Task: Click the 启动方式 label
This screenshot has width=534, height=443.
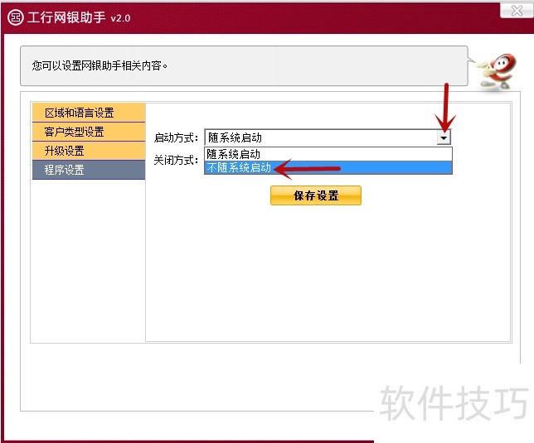Action: pos(176,137)
